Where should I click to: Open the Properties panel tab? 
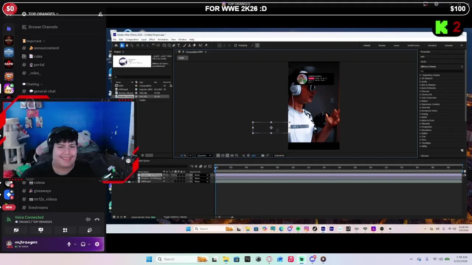coord(426,52)
